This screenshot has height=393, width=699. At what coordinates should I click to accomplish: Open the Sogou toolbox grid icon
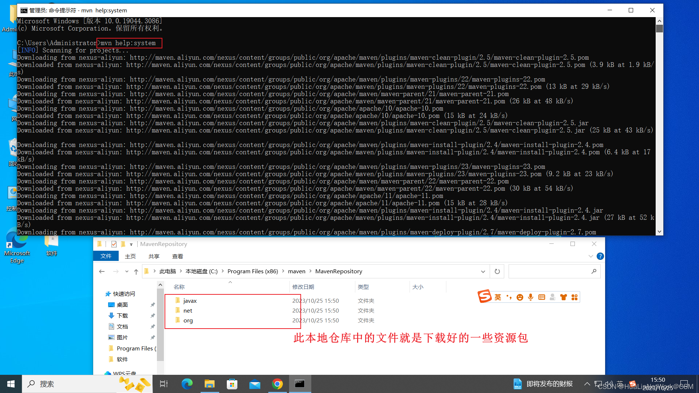[574, 297]
